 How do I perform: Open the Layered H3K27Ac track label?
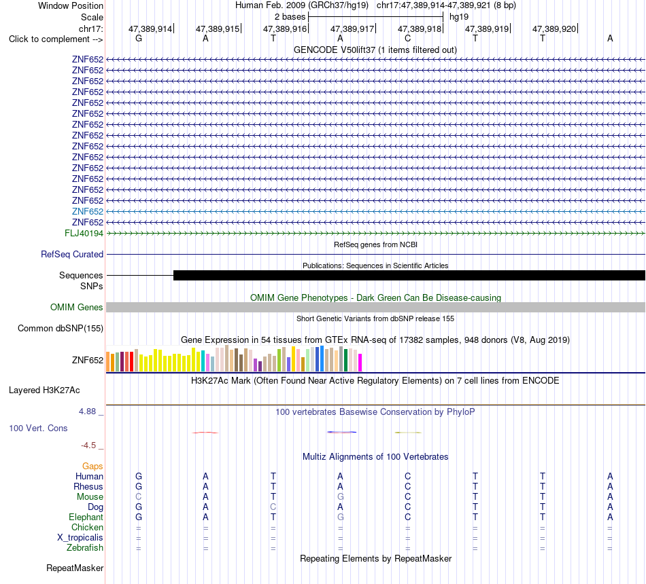44,390
